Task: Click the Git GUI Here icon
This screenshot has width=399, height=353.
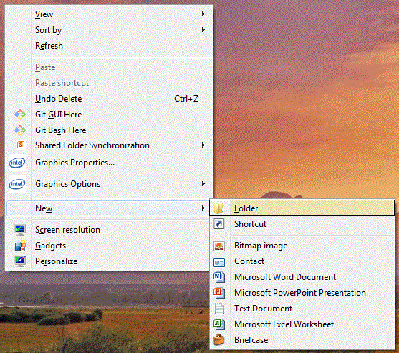Action: tap(20, 115)
